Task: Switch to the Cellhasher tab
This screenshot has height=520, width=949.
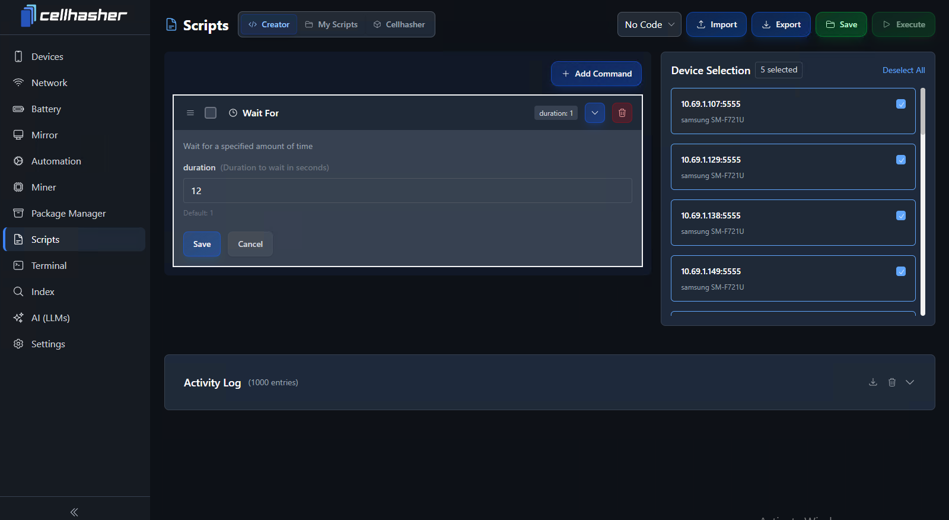Action: [399, 24]
